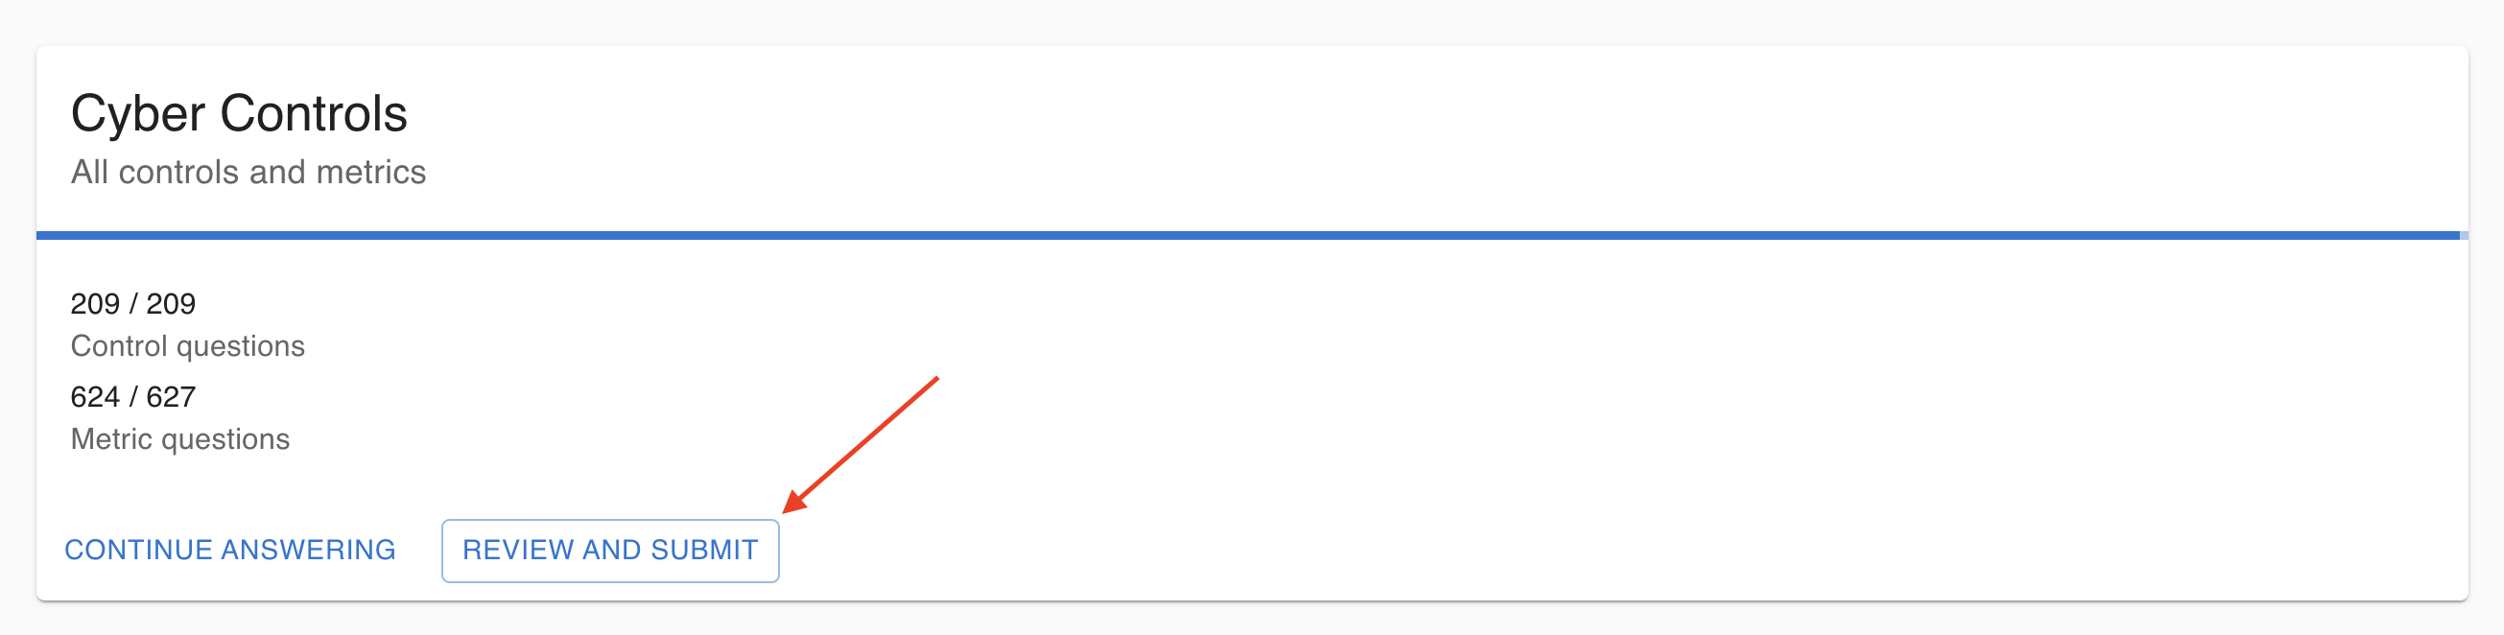The image size is (2504, 635).
Task: Click the red arrow annotation
Action: [861, 444]
